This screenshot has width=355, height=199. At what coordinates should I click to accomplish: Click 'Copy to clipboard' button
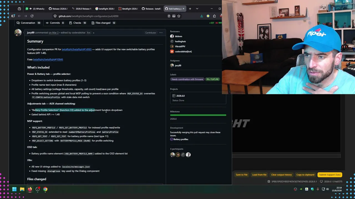pos(305,175)
